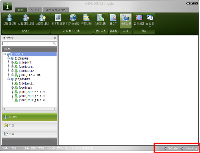Select [3000]2012년 퇴사자 tree item
Viewport: 200px width, 153px height.
32,100
